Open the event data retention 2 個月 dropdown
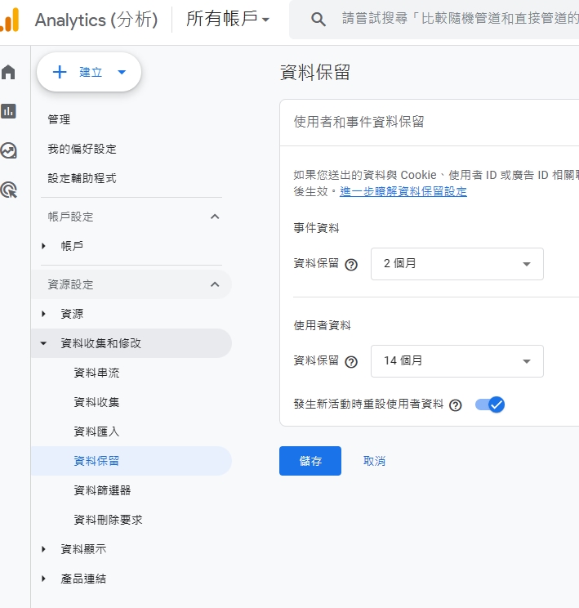The image size is (579, 608). 457,264
